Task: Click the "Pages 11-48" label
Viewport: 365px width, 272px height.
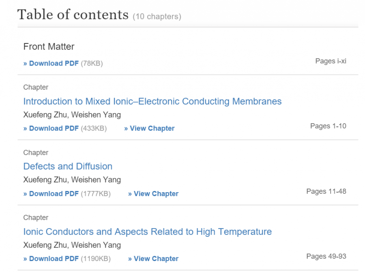Action: (x=326, y=191)
